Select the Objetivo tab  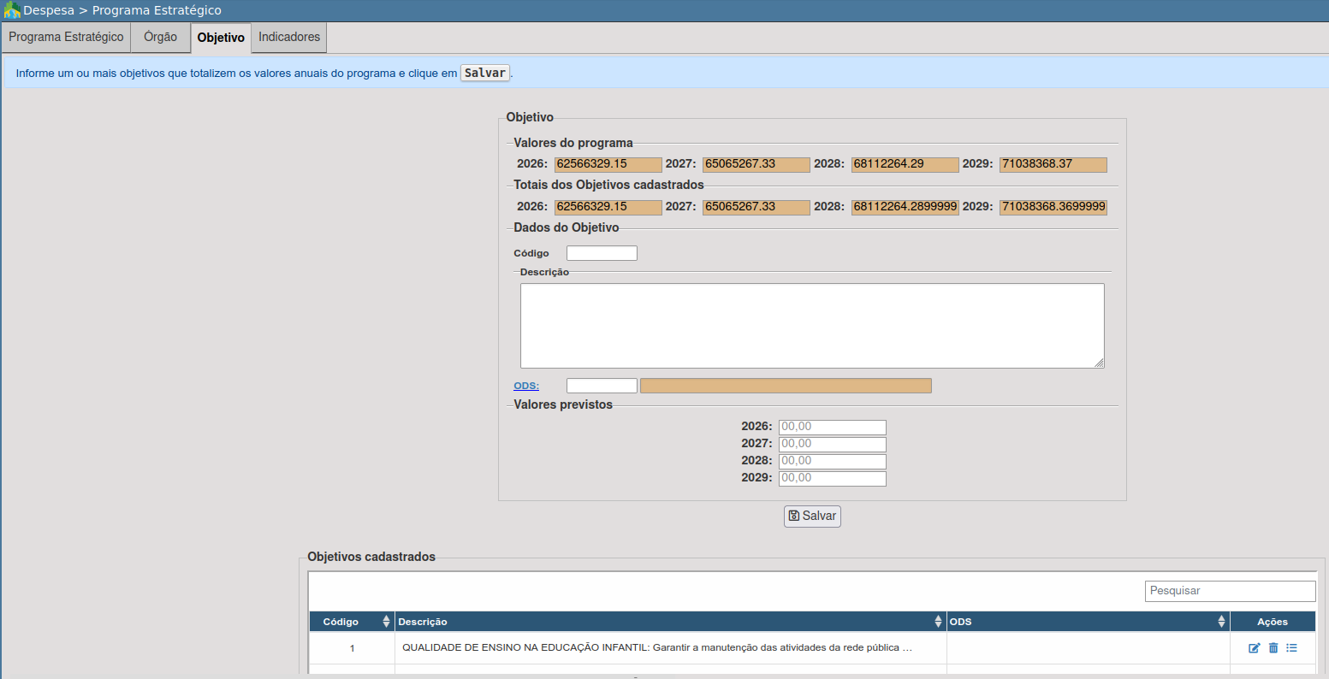(221, 38)
